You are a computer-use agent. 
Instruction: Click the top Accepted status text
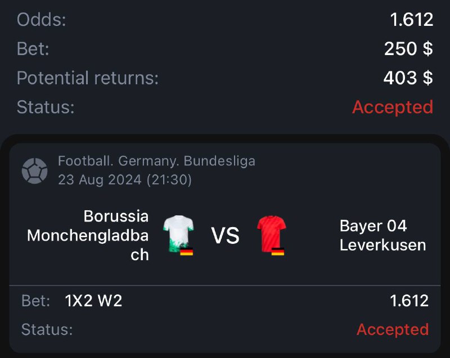click(392, 107)
